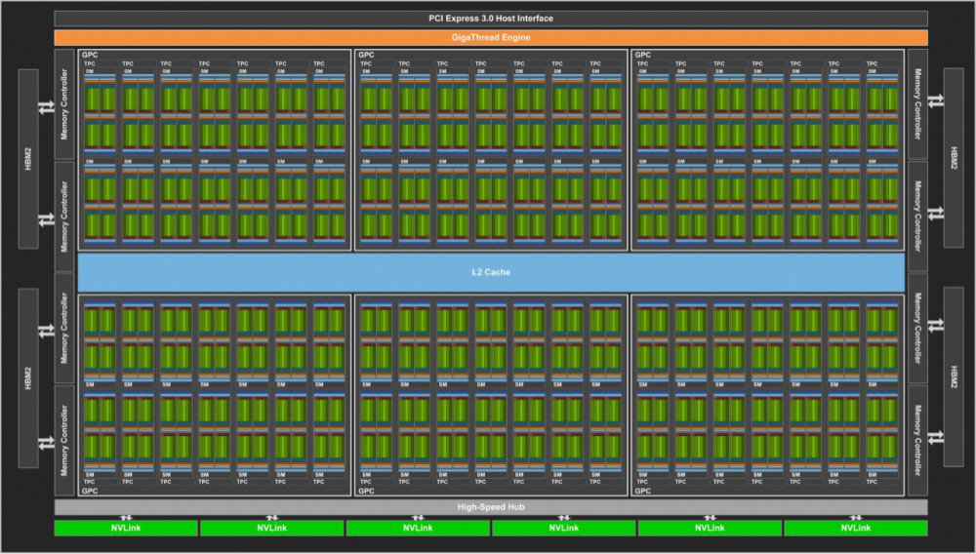This screenshot has width=976, height=554.
Task: Select the upper-left HBM2 memory block
Action: point(28,159)
